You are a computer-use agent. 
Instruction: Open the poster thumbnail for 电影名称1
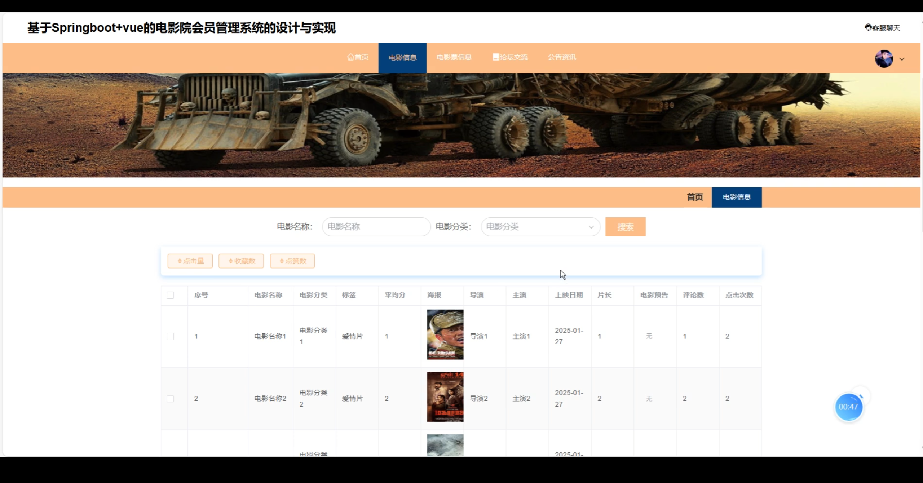coord(445,334)
